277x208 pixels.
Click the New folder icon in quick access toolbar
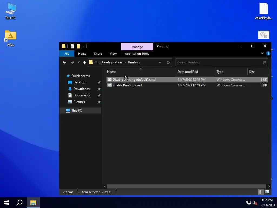pyautogui.click(x=78, y=46)
